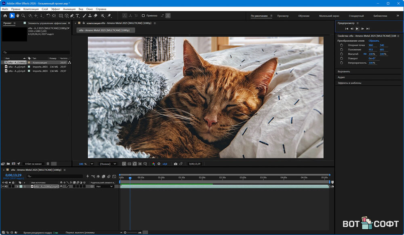404x235 pixels.
Task: Open the parent layer dropdown showing Нет
Action: tap(104, 186)
